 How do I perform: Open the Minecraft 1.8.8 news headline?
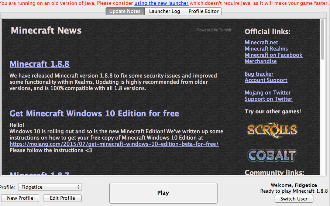39,64
